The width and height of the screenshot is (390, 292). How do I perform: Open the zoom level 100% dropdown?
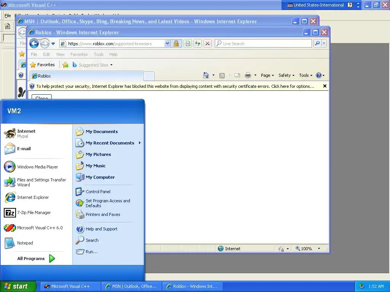(319, 249)
